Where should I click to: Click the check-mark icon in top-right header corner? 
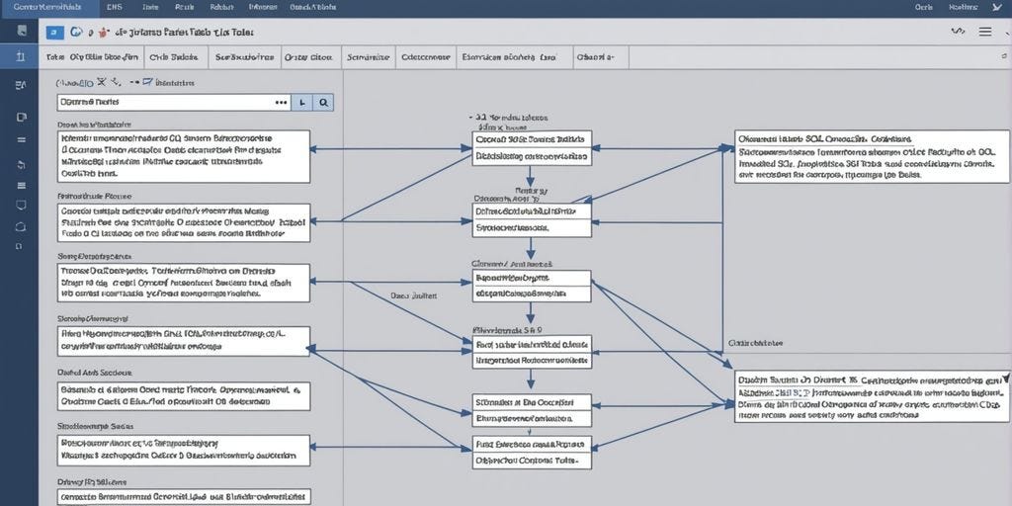point(997,7)
